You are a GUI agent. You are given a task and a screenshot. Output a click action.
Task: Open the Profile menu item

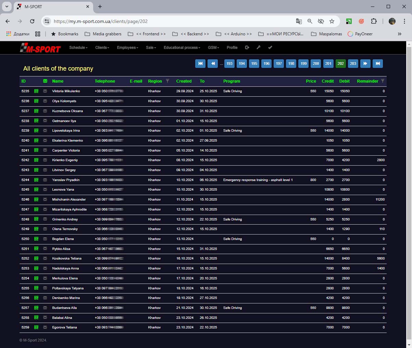(x=232, y=48)
